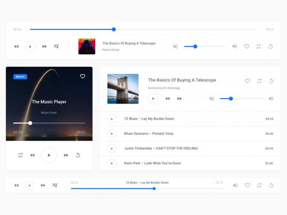Image resolution: width=287 pixels, height=215 pixels.
Task: Toggle repeat in playlist panel header
Action: tap(259, 81)
